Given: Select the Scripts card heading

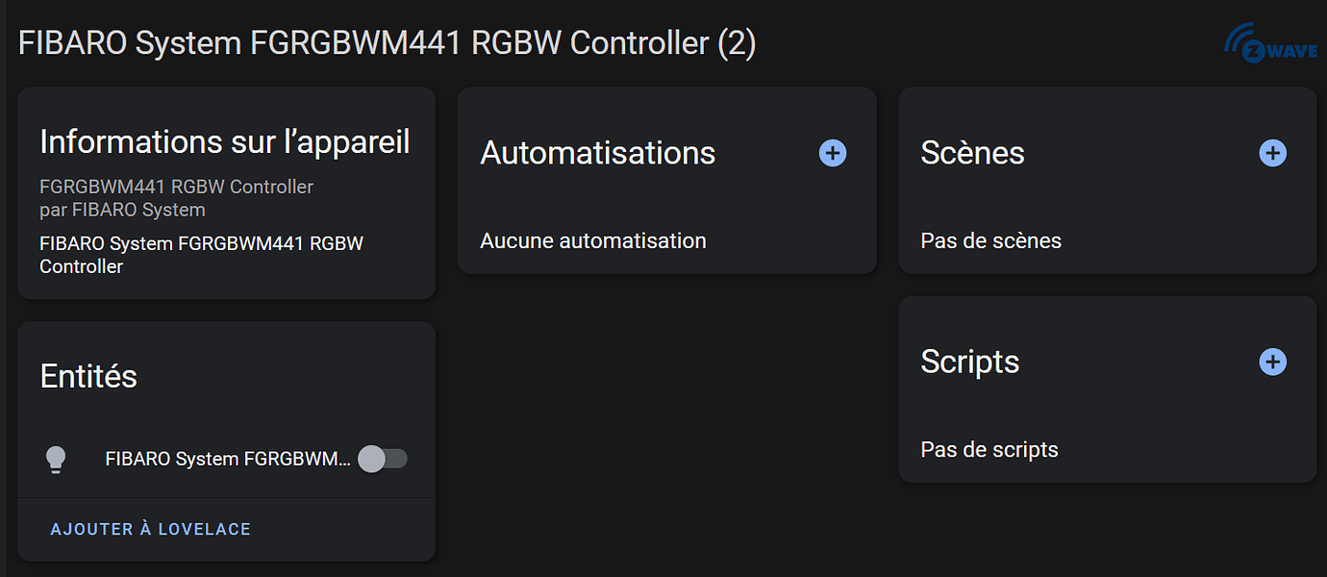Looking at the screenshot, I should (969, 362).
